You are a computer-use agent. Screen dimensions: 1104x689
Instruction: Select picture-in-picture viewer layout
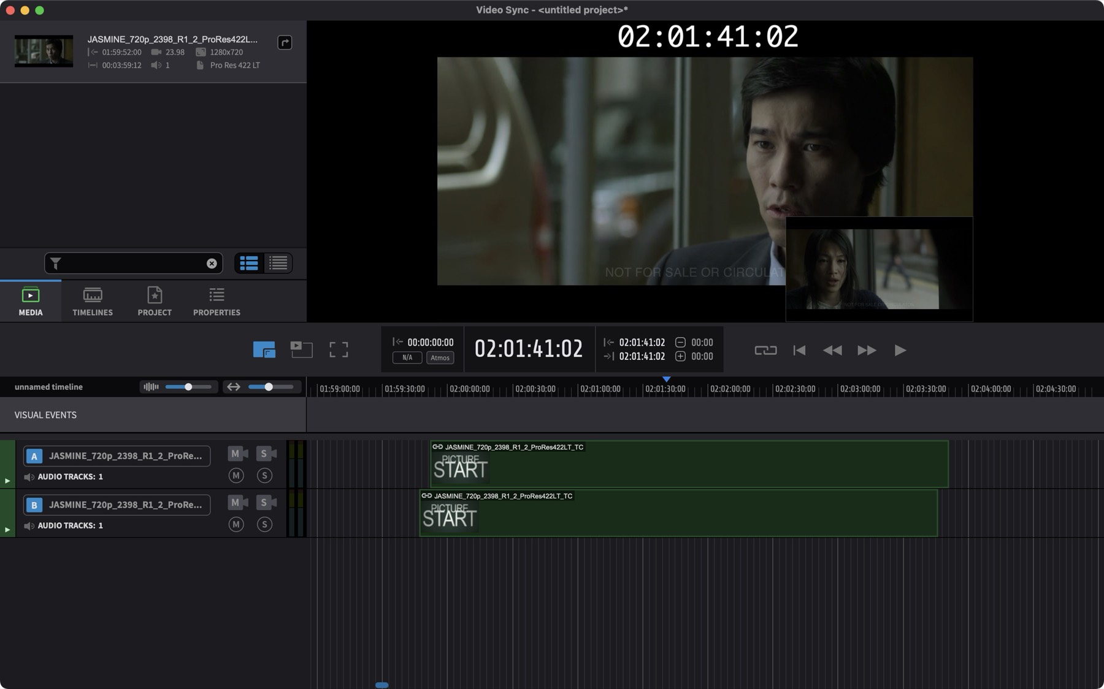coord(264,350)
